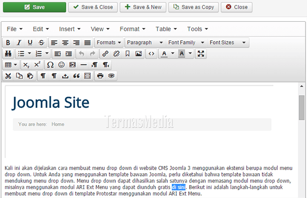Set left-to-right text direction
Viewport: 307px width, 198px height.
[x=95, y=65]
